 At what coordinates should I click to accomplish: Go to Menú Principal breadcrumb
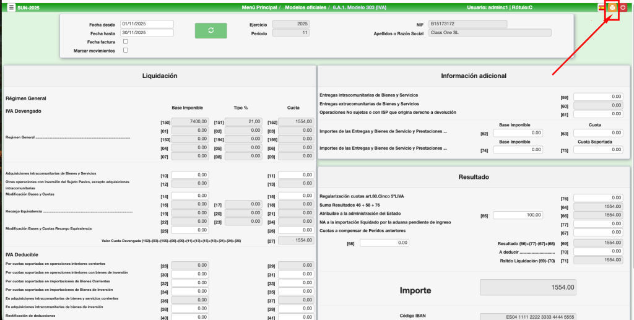pyautogui.click(x=259, y=7)
